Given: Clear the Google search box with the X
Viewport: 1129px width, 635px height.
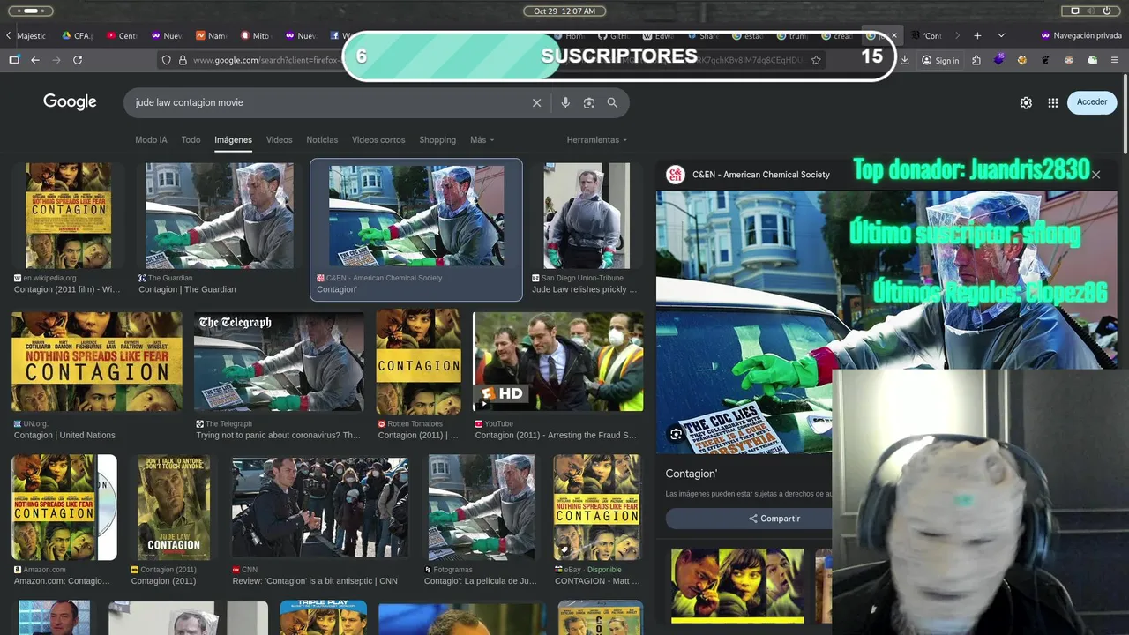Looking at the screenshot, I should (536, 102).
